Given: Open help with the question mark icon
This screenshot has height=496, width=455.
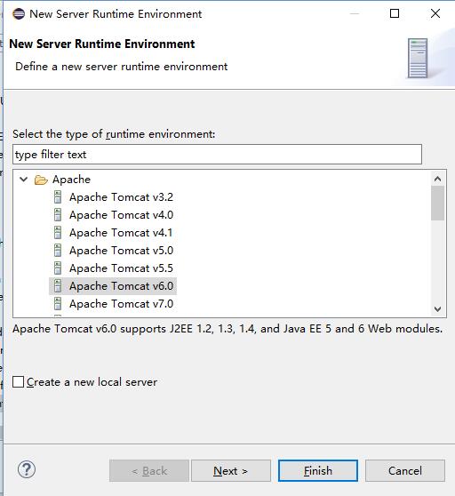Looking at the screenshot, I should pyautogui.click(x=27, y=469).
